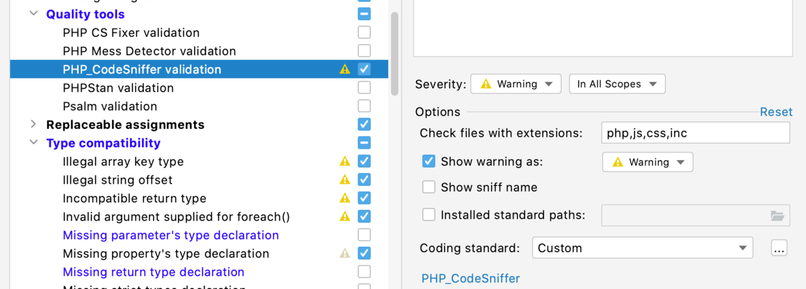Viewport: 806px width, 289px height.
Task: Uncheck Show warning as checkbox
Action: pos(429,162)
